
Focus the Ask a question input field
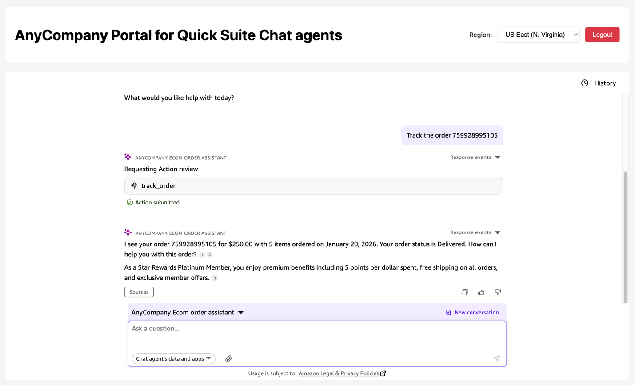(317, 335)
